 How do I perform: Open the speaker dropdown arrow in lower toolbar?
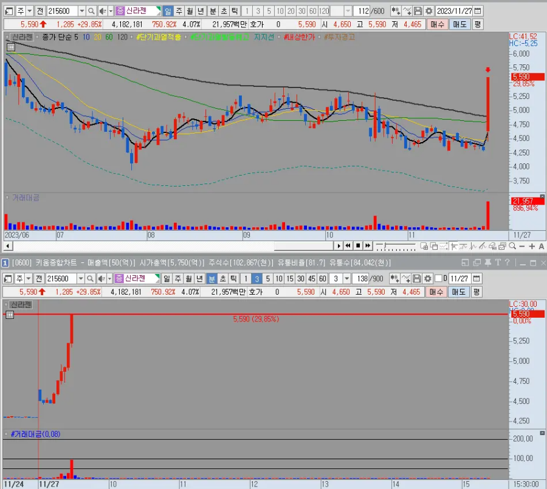(x=109, y=279)
